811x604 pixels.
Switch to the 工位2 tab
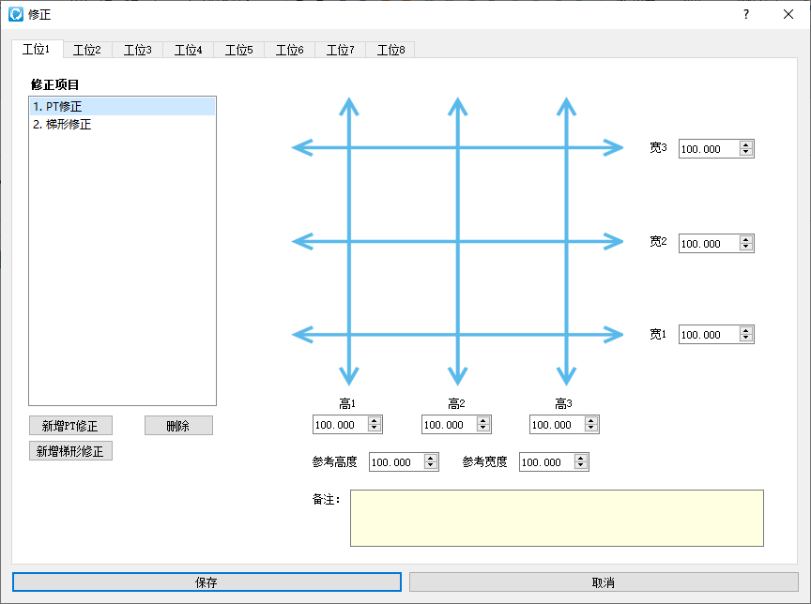tap(87, 50)
